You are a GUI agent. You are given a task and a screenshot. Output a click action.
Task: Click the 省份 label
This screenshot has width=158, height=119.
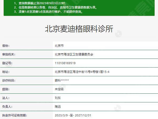[6, 46]
